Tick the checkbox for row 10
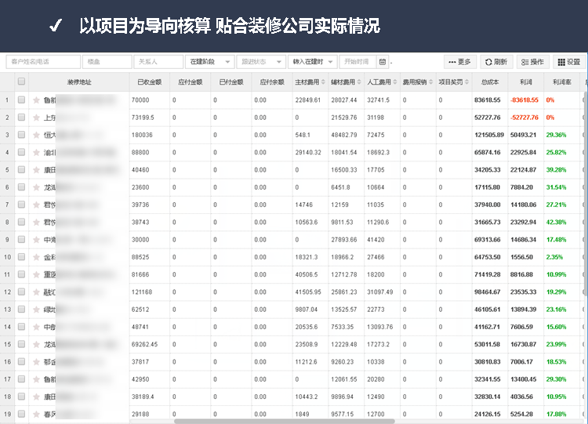This screenshot has height=424, width=588. coord(21,257)
